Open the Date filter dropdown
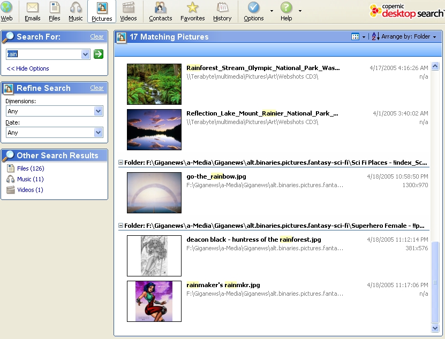 98,133
